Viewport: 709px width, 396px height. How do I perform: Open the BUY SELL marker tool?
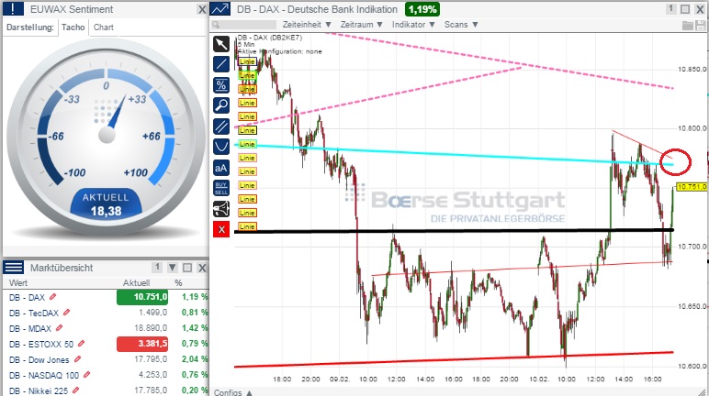(221, 188)
